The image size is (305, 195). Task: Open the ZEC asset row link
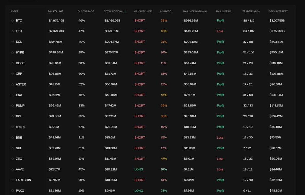point(19,159)
